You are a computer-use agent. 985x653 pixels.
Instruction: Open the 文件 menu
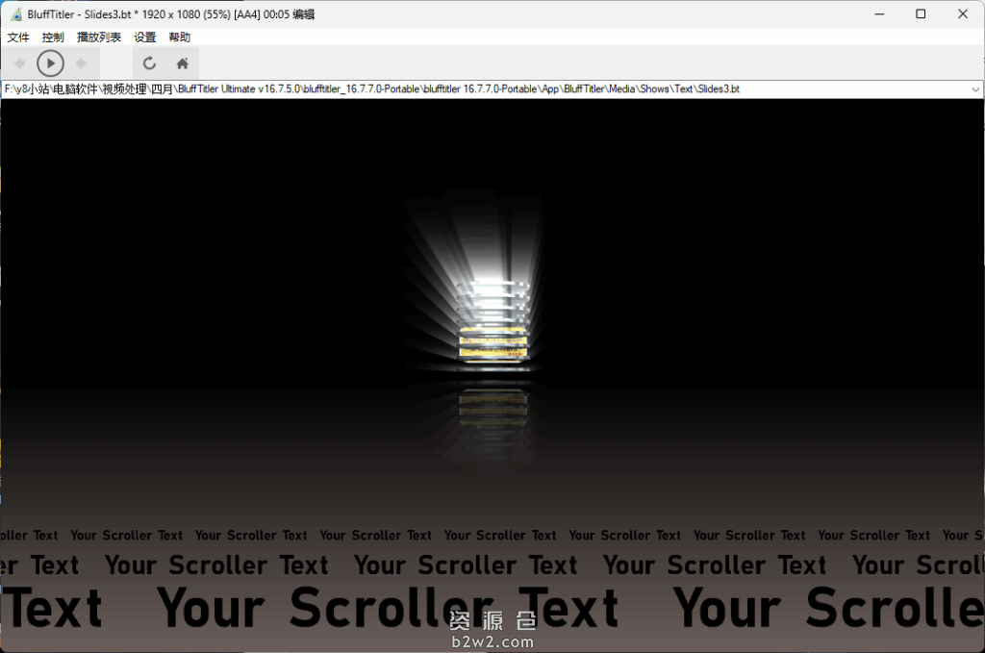pyautogui.click(x=18, y=37)
